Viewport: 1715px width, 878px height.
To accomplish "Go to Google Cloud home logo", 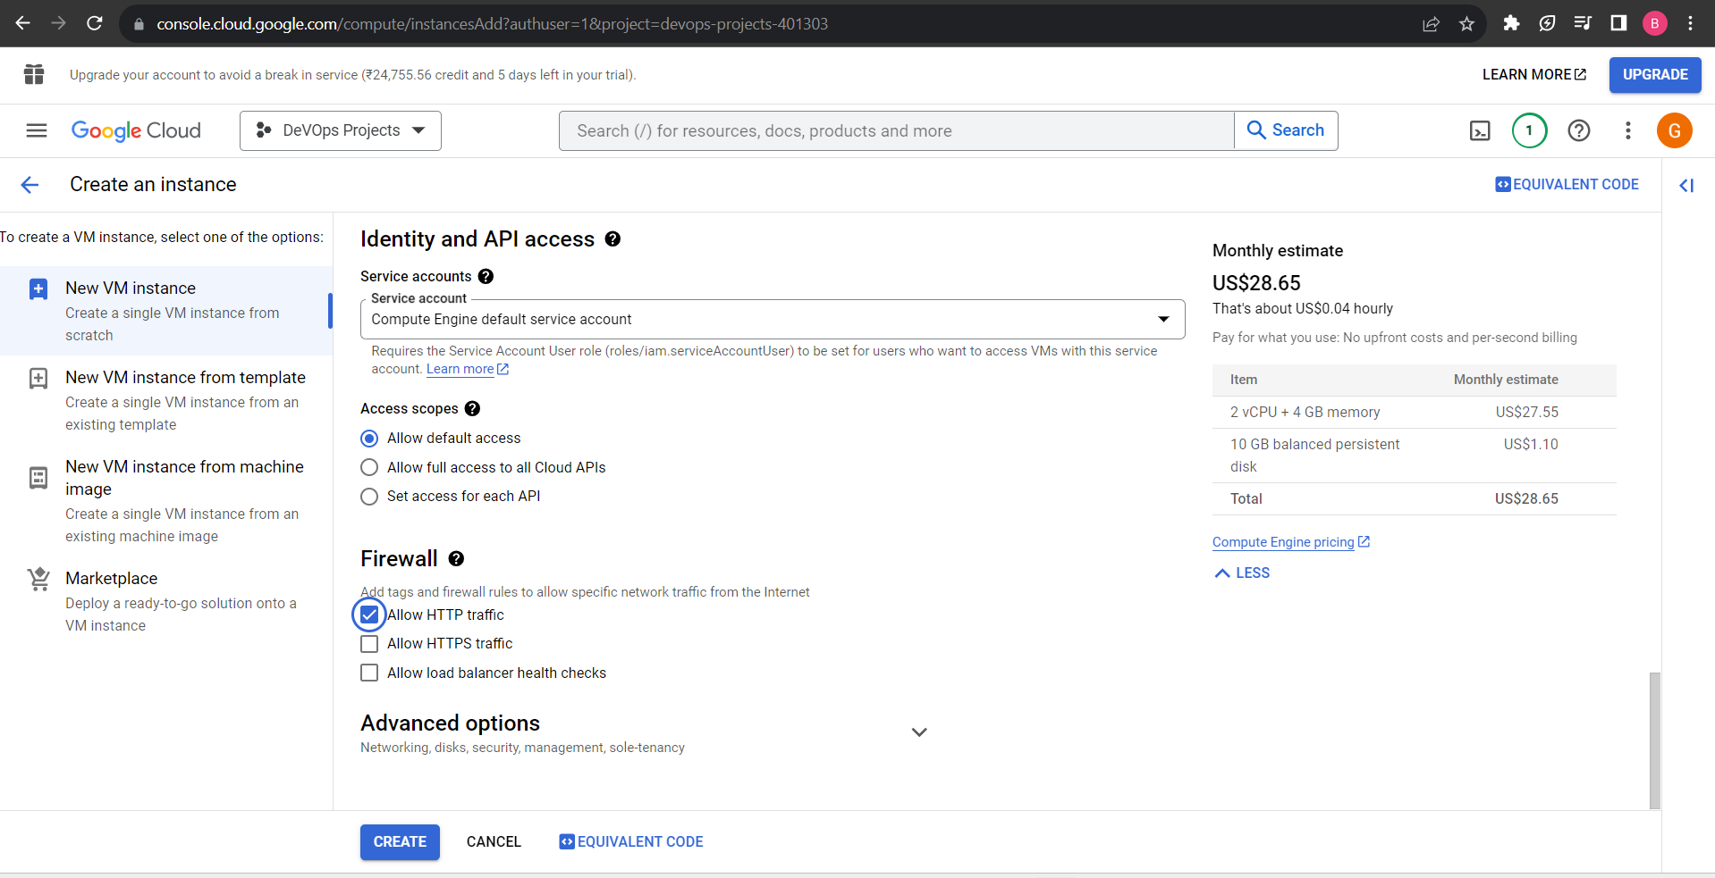I will [x=136, y=130].
